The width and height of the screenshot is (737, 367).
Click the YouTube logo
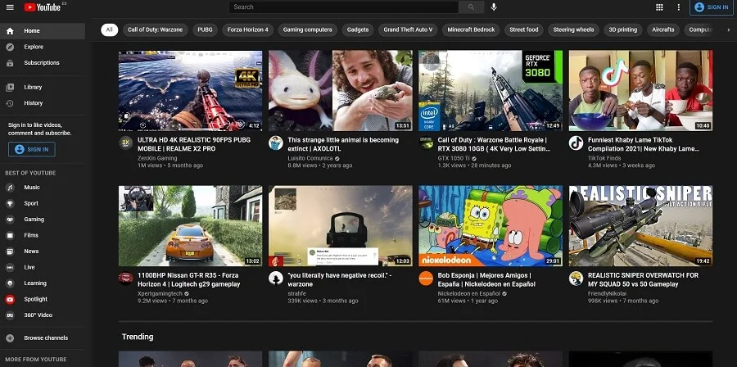tap(43, 7)
